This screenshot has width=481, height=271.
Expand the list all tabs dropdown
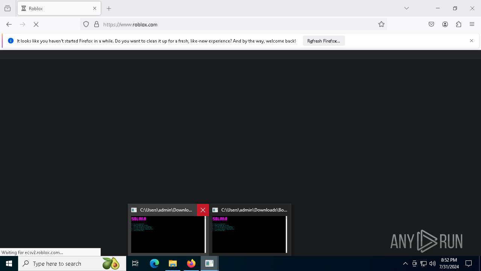[407, 8]
